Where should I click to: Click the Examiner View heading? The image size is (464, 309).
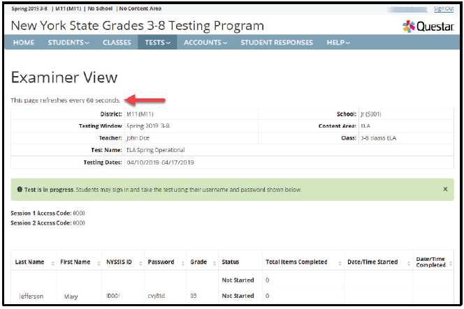64,77
